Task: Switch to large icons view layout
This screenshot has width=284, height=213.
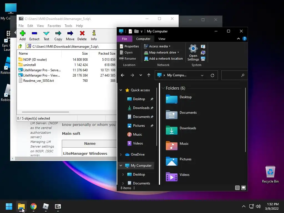Action: [244, 188]
